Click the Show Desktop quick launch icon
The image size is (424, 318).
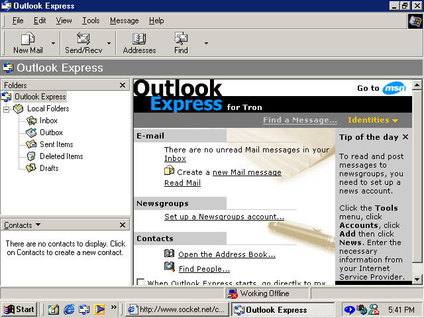[54, 309]
